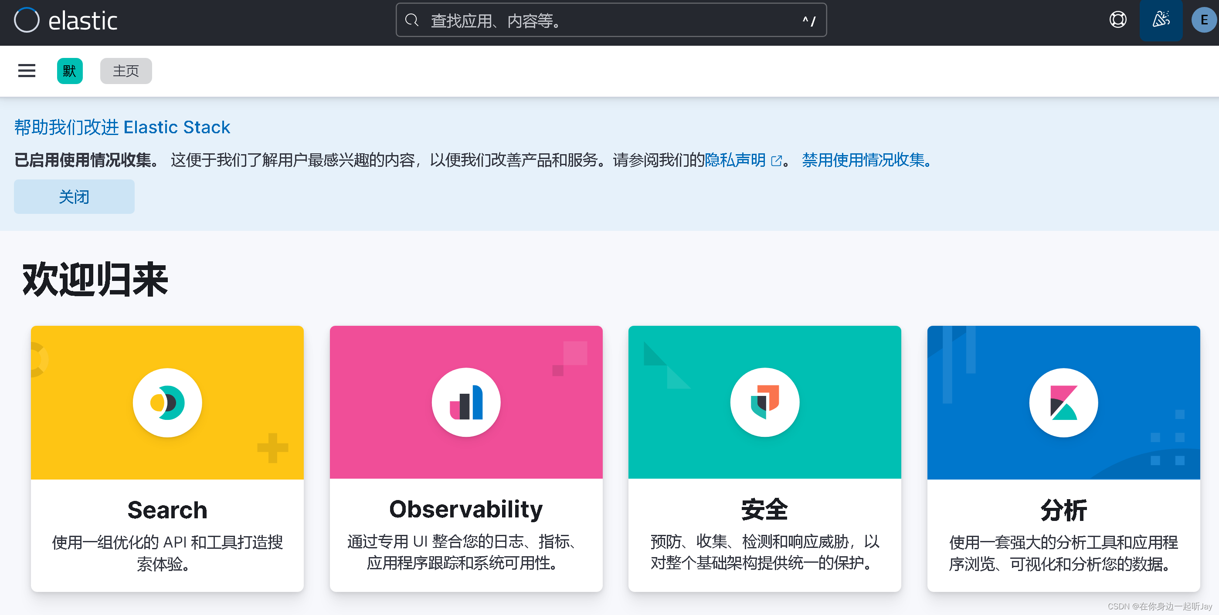Screen dimensions: 1219x615
Task: Open the 安全 card title
Action: [765, 510]
